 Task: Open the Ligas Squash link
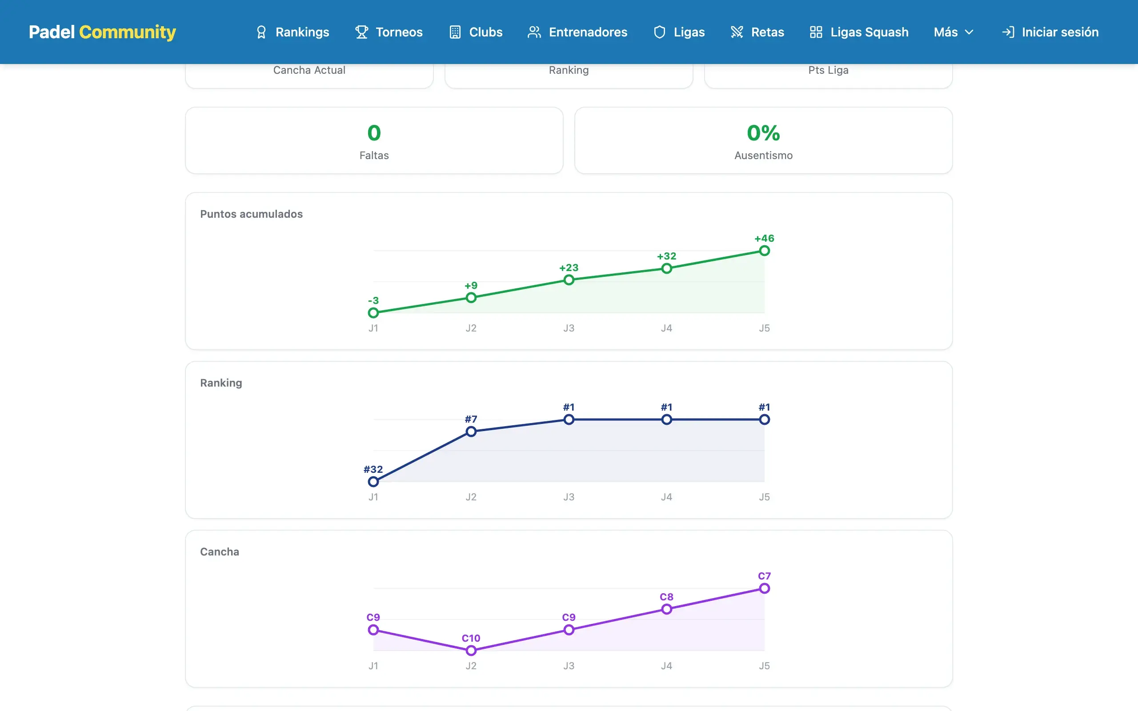(x=859, y=32)
